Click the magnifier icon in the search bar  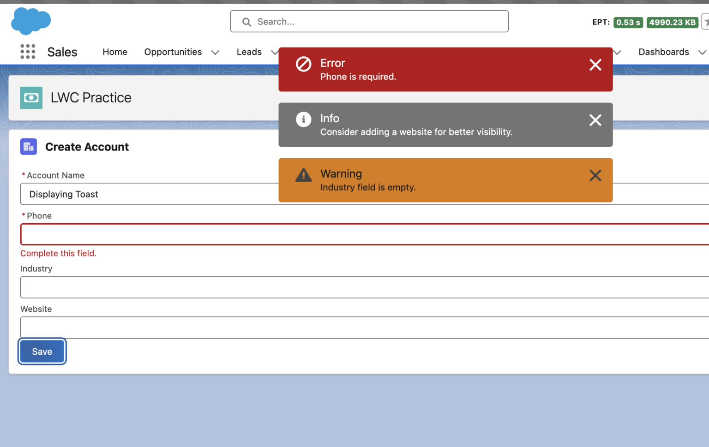[x=246, y=22]
